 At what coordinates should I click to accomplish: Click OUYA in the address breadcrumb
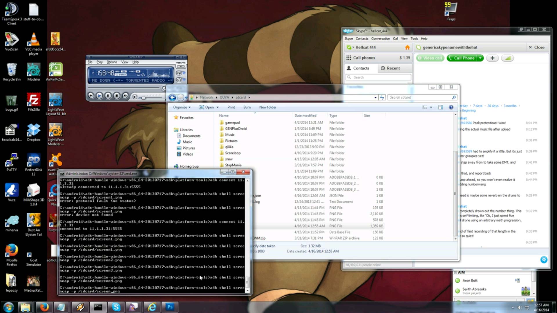224,97
